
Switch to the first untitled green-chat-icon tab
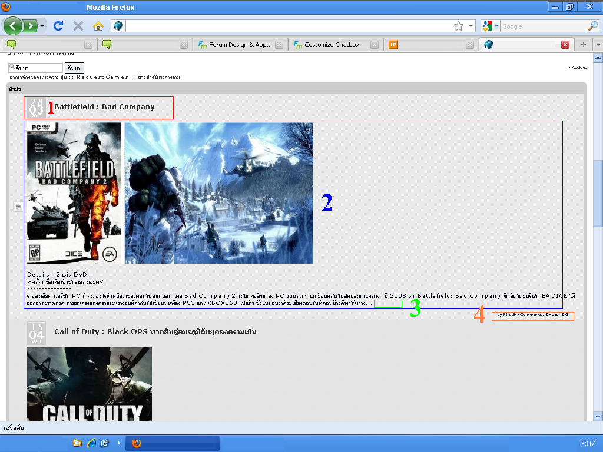[x=49, y=45]
